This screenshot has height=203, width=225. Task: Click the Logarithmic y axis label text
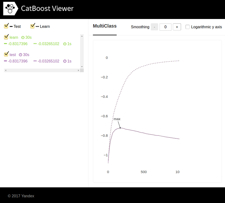click(x=206, y=27)
